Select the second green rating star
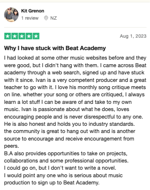150x190 pixels. pyautogui.click(x=15, y=36)
